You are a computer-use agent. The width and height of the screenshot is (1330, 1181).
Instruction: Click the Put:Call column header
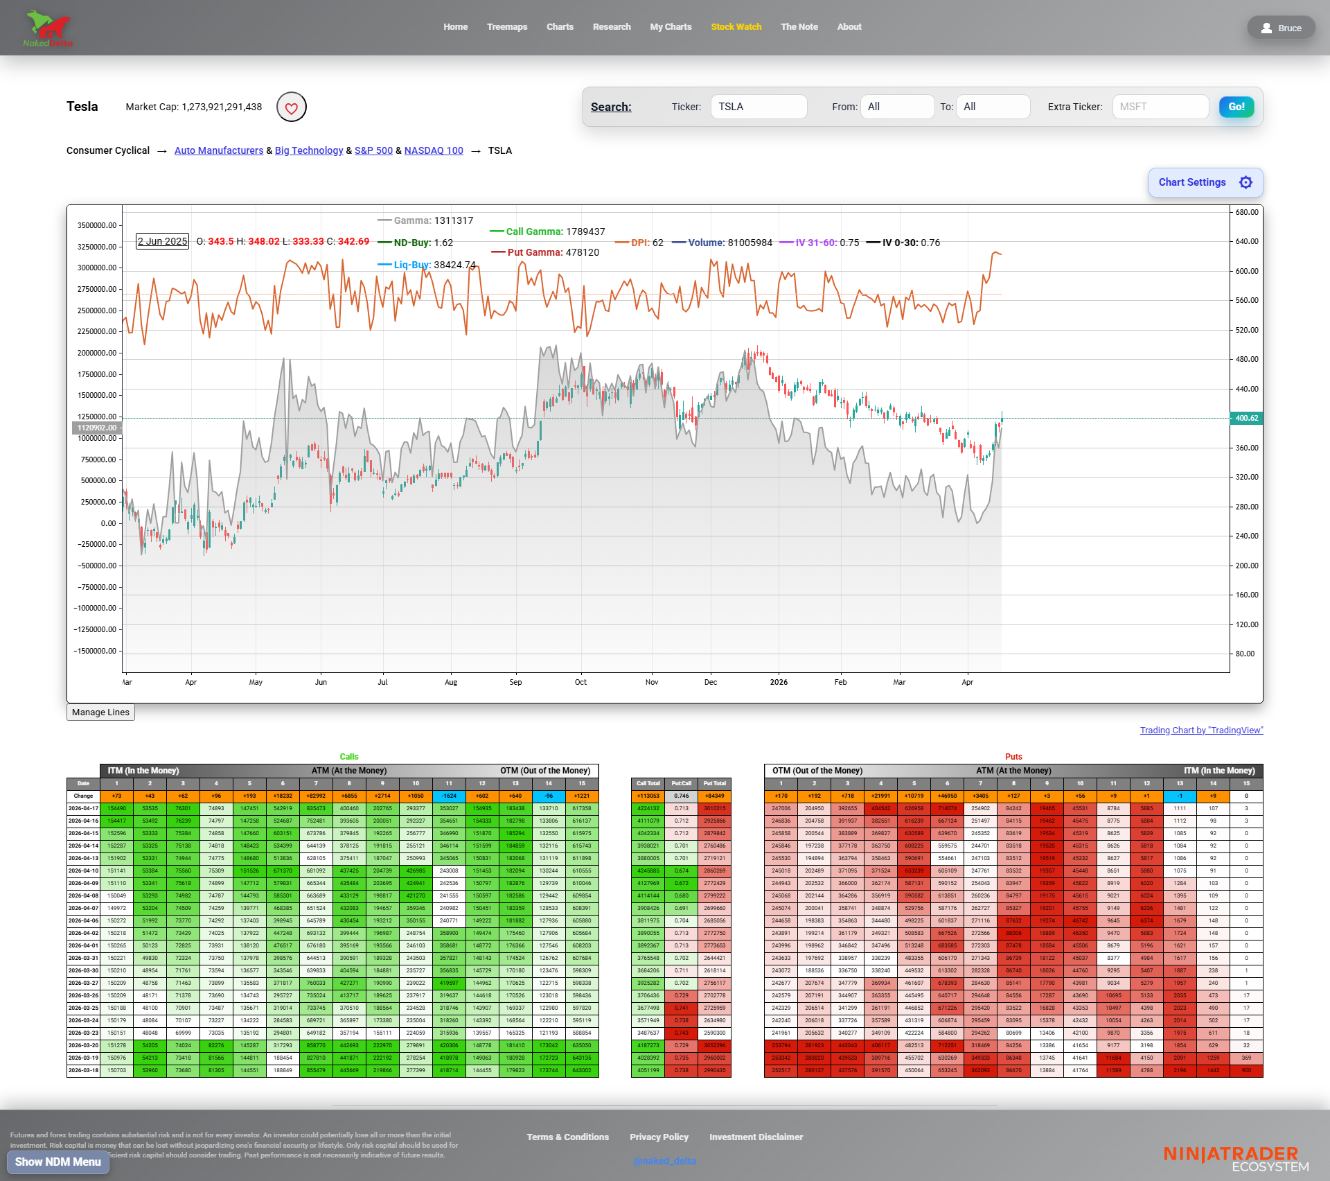point(681,783)
